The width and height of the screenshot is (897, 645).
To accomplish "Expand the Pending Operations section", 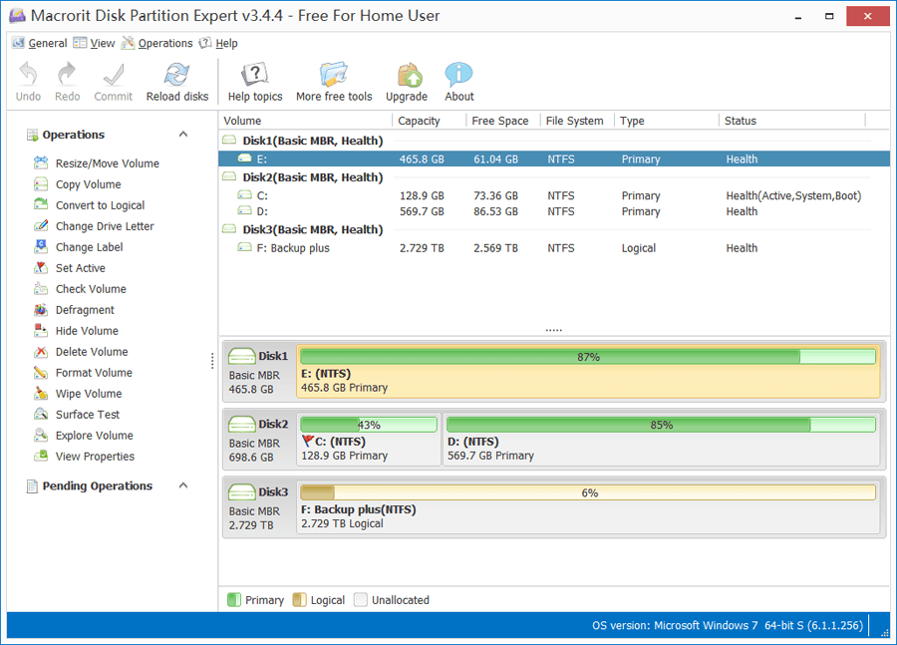I will point(182,485).
